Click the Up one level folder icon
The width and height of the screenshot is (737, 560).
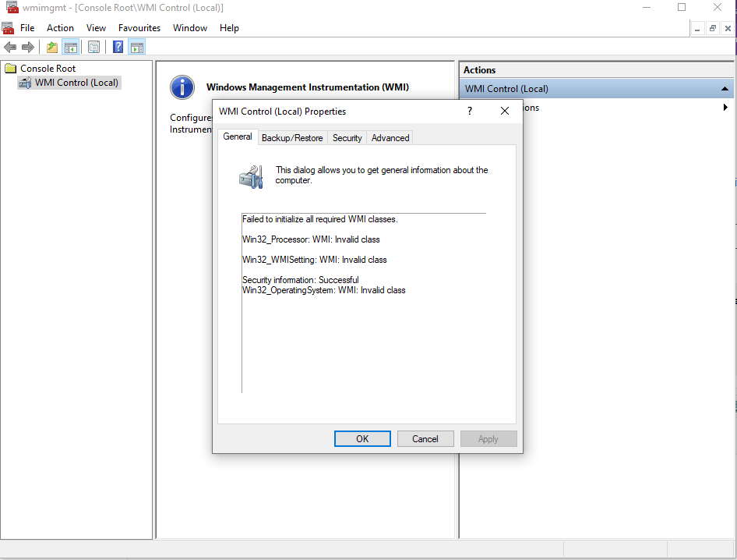point(52,47)
